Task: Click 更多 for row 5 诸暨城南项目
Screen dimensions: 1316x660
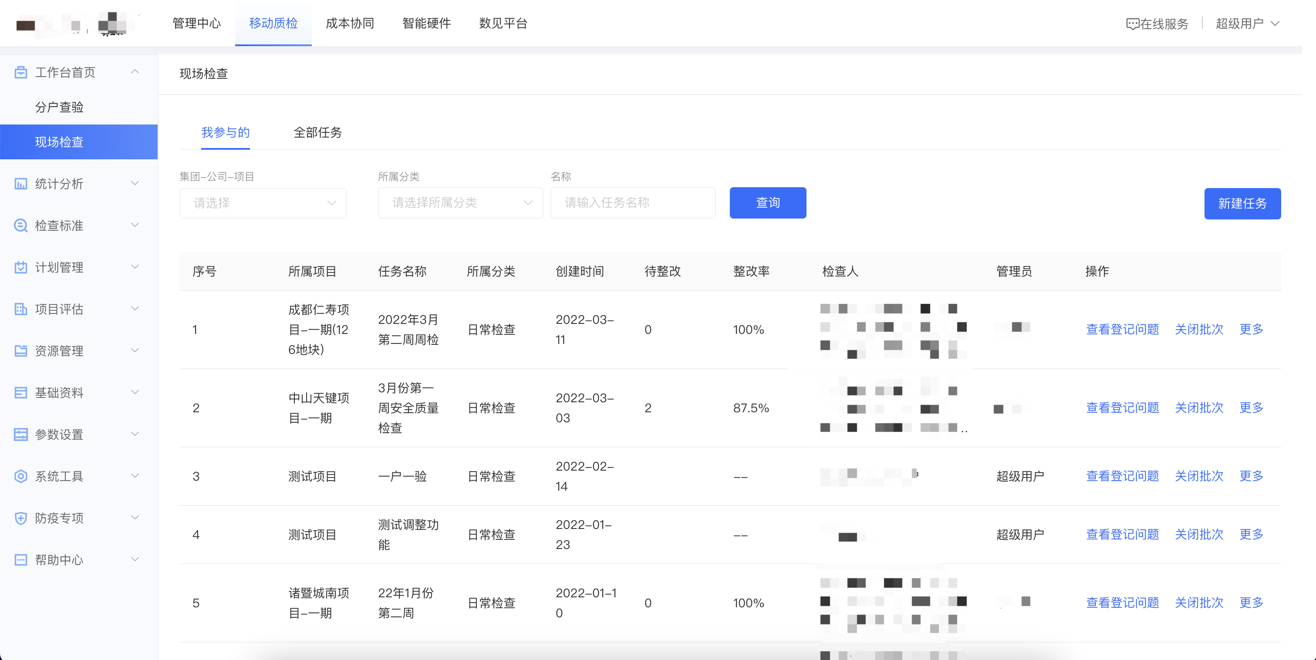Action: point(1251,603)
